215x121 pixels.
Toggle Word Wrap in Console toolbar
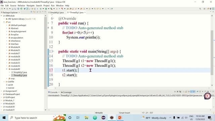coord(189,91)
